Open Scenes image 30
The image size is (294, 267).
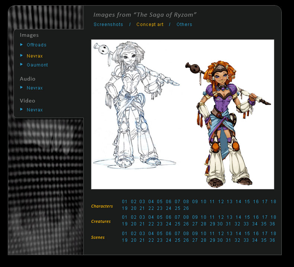(220, 240)
